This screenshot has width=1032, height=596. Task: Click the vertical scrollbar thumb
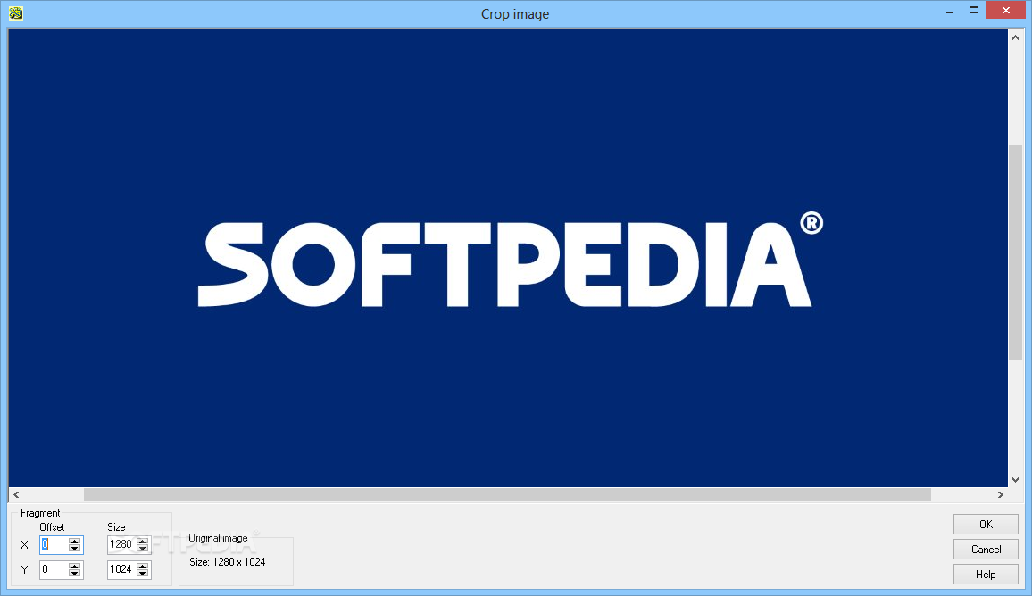coord(1016,252)
